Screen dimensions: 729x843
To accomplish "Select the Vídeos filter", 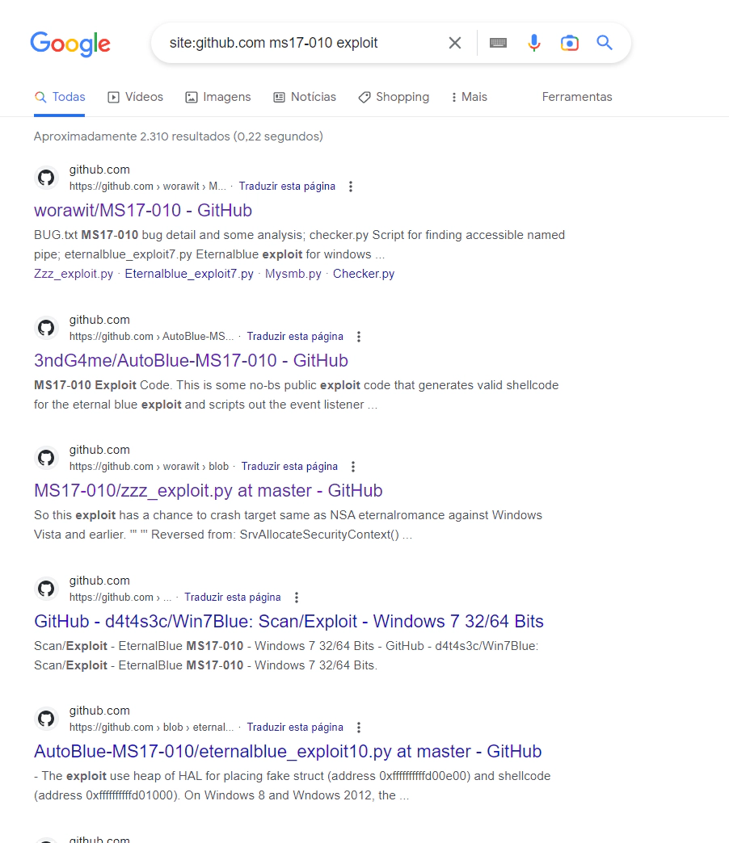I will (135, 96).
